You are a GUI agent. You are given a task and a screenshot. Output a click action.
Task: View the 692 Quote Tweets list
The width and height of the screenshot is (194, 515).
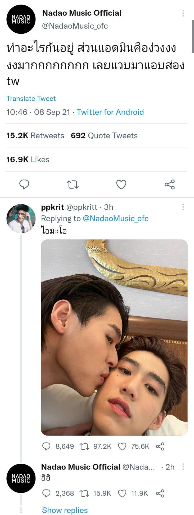point(104,135)
